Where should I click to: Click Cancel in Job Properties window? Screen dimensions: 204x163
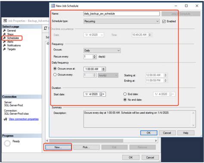[150, 157]
